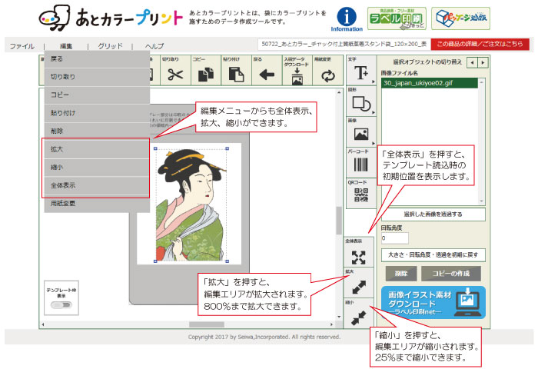Click the template name field 50722_あとカラー
The width and height of the screenshot is (538, 369).
(x=344, y=44)
